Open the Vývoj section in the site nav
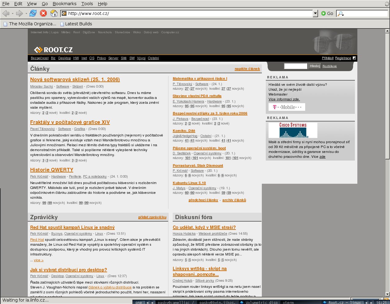This screenshot has width=390, height=304. (141, 58)
